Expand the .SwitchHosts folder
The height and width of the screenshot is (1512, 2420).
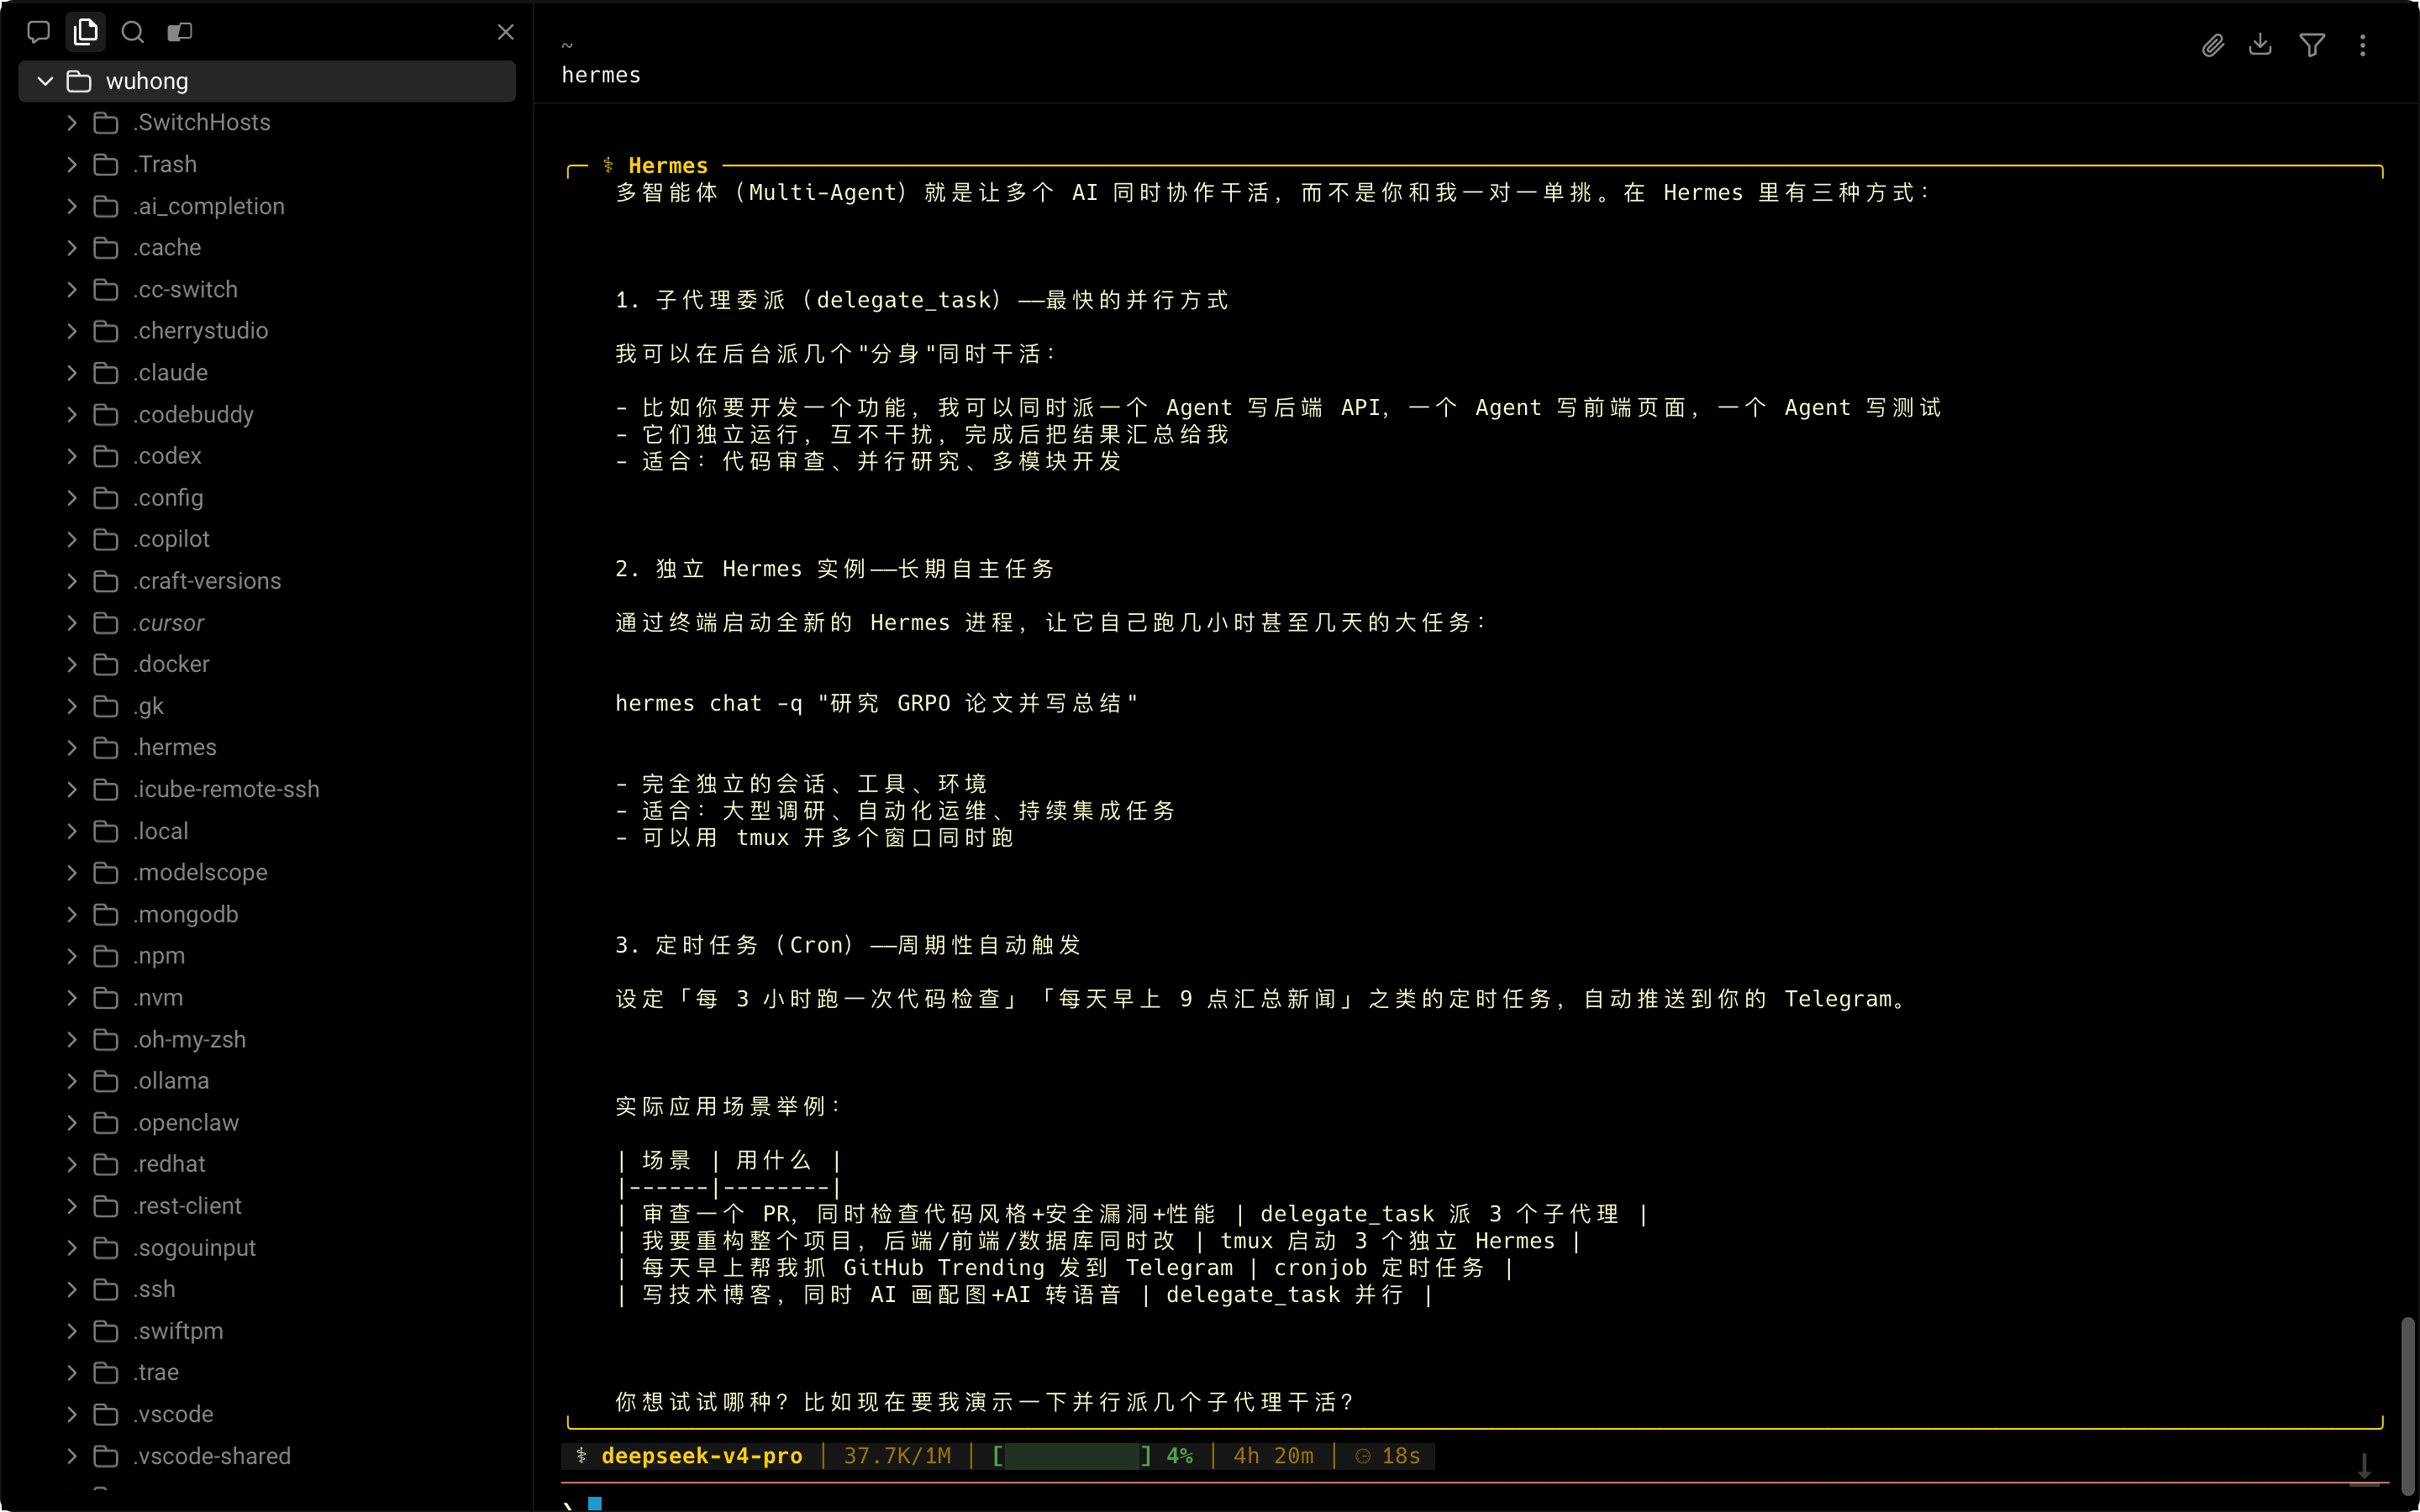click(72, 122)
